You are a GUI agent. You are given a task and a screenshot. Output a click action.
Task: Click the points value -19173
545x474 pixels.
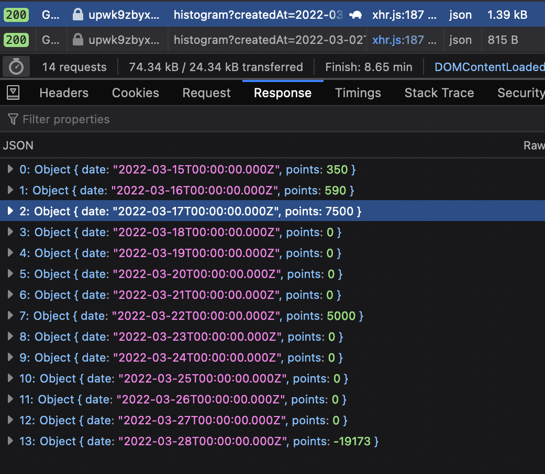click(x=352, y=441)
